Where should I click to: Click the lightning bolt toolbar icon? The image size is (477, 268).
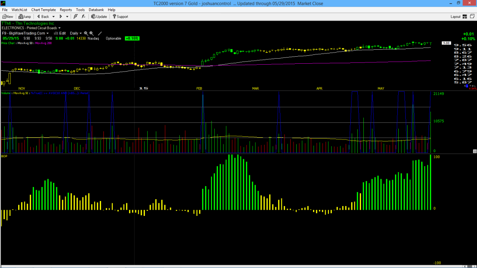[75, 16]
